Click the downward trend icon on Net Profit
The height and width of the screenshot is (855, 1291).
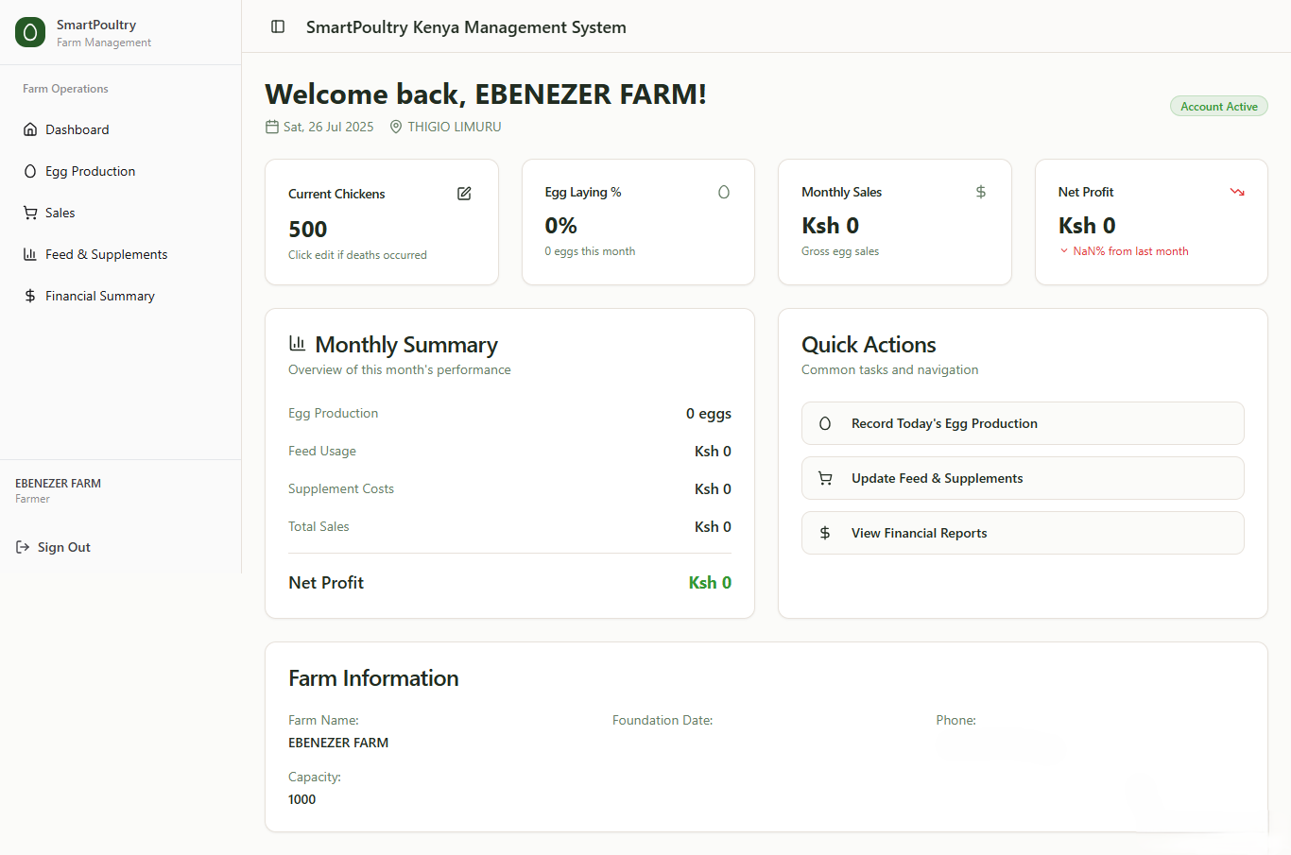1237,192
